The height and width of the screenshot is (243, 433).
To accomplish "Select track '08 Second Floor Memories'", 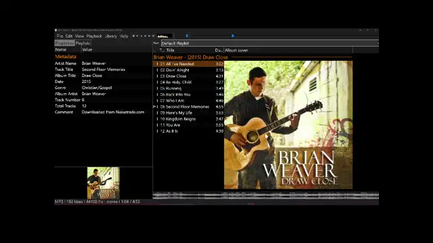I will click(x=188, y=107).
